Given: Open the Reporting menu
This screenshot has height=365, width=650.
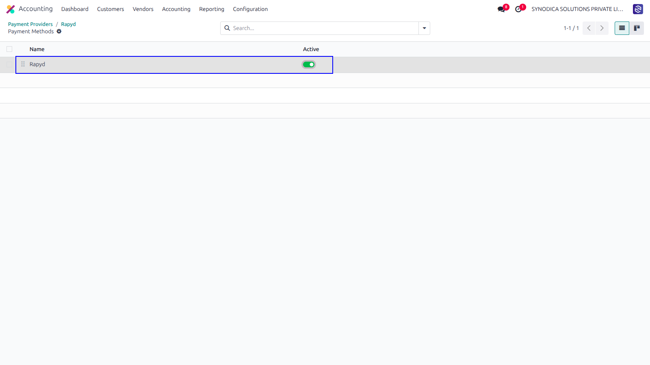Looking at the screenshot, I should [x=212, y=9].
